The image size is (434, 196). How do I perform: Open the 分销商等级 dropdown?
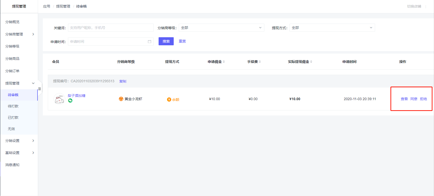[221, 28]
